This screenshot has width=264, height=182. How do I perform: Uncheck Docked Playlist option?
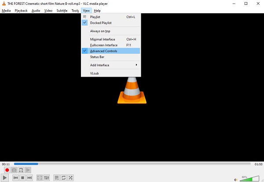click(x=111, y=23)
